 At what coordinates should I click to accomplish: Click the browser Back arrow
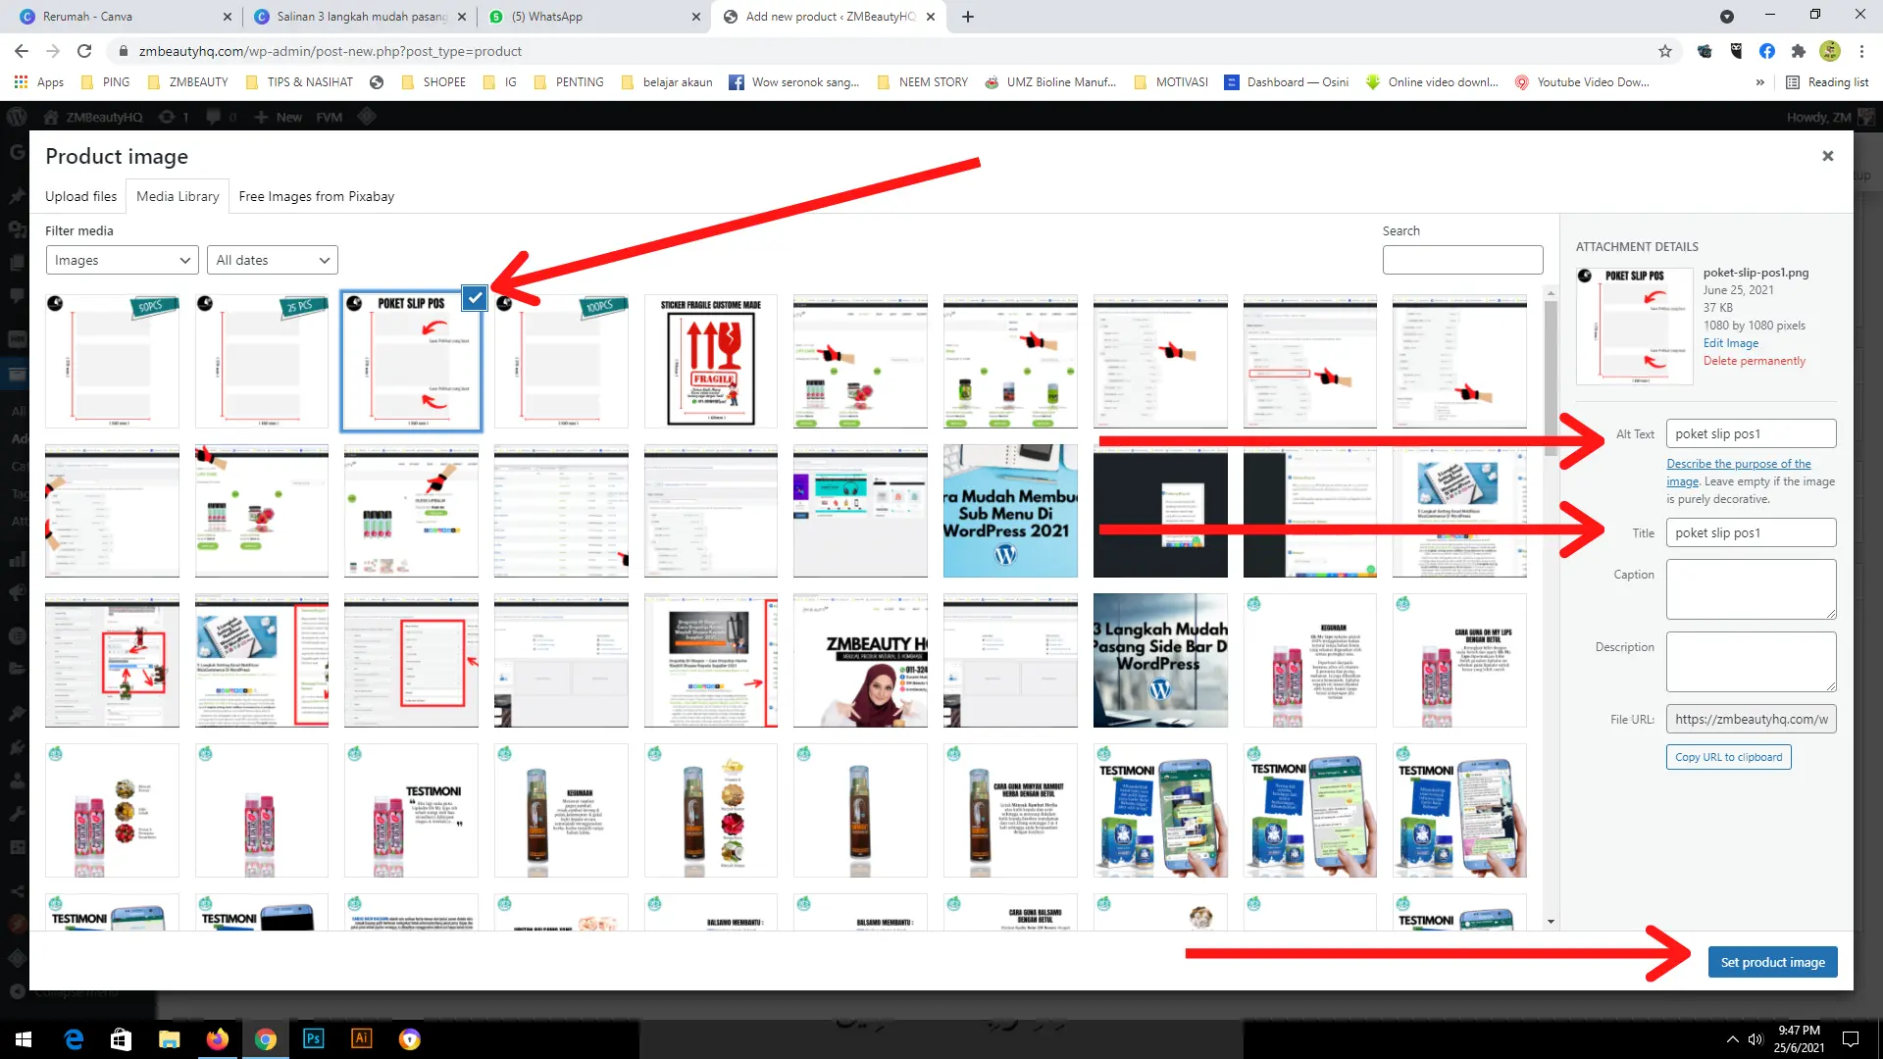tap(22, 51)
